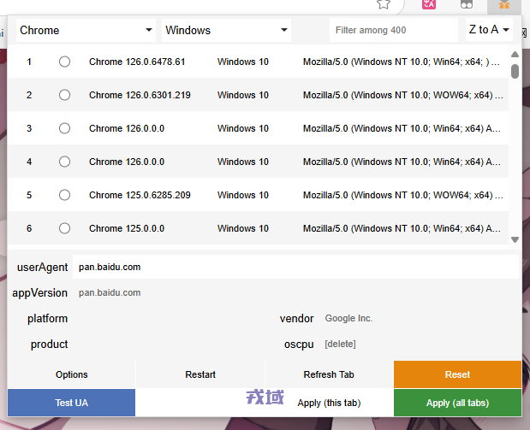Click the Mozilla/5.0 string in row 6

click(402, 228)
